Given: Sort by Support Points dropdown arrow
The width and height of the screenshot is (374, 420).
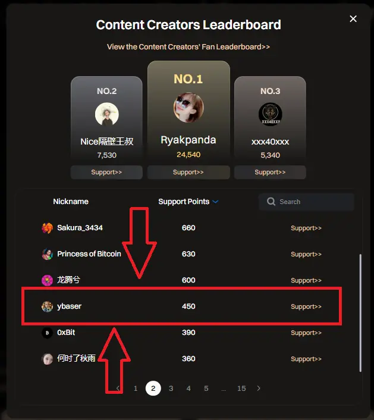Looking at the screenshot, I should [x=215, y=202].
